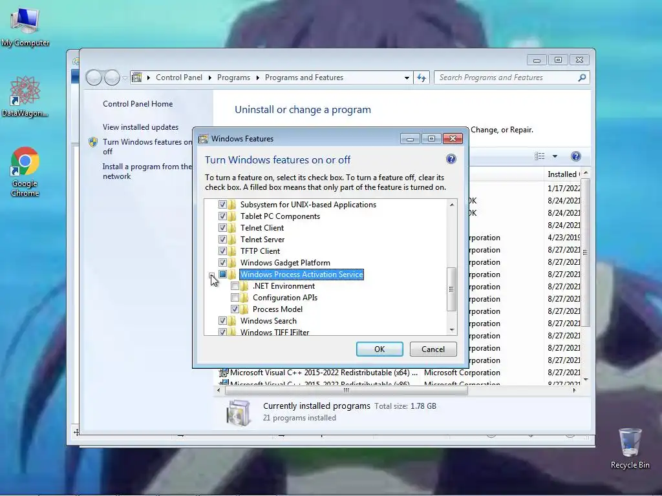Uncheck Subsystem for UNIX-based Applications
662x496 pixels.
tap(222, 205)
